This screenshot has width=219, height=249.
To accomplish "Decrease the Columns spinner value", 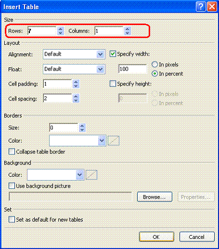I will (127, 33).
